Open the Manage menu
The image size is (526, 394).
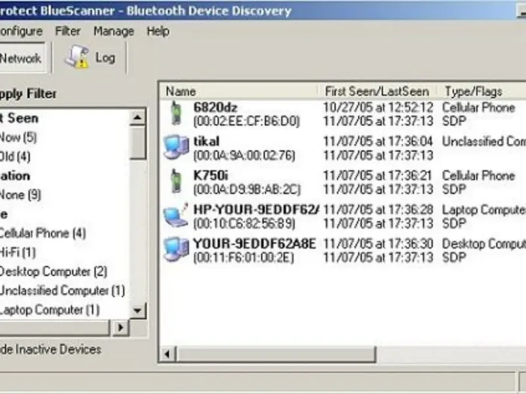(114, 31)
